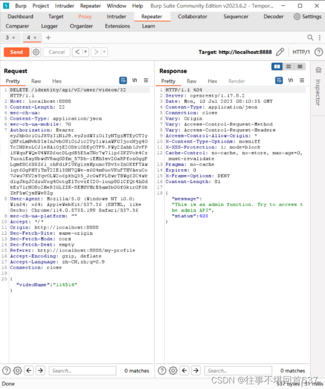Switch to the Comparer tab
325x389 pixels.
(17, 26)
